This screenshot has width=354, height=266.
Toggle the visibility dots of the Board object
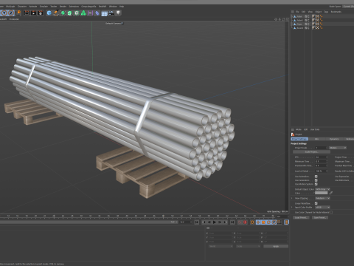308,28
